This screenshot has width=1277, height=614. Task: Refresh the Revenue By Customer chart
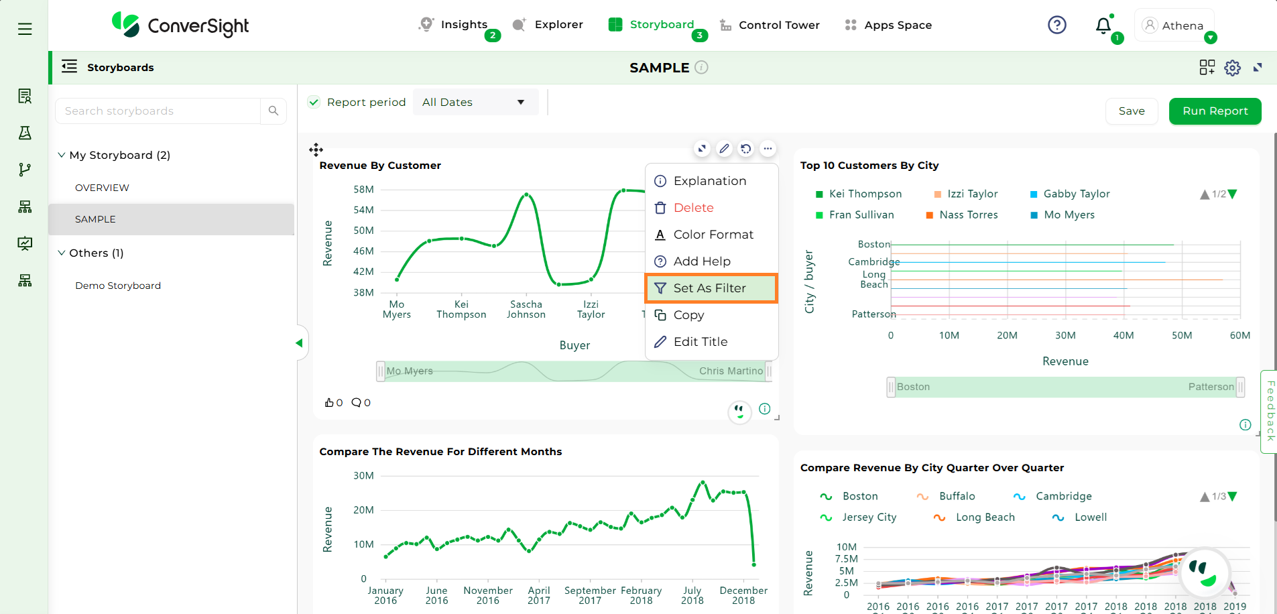pyautogui.click(x=746, y=149)
